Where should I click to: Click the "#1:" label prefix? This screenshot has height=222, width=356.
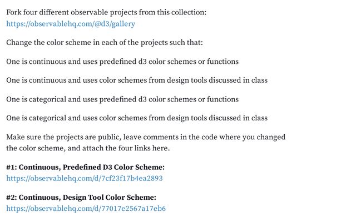[12, 167]
